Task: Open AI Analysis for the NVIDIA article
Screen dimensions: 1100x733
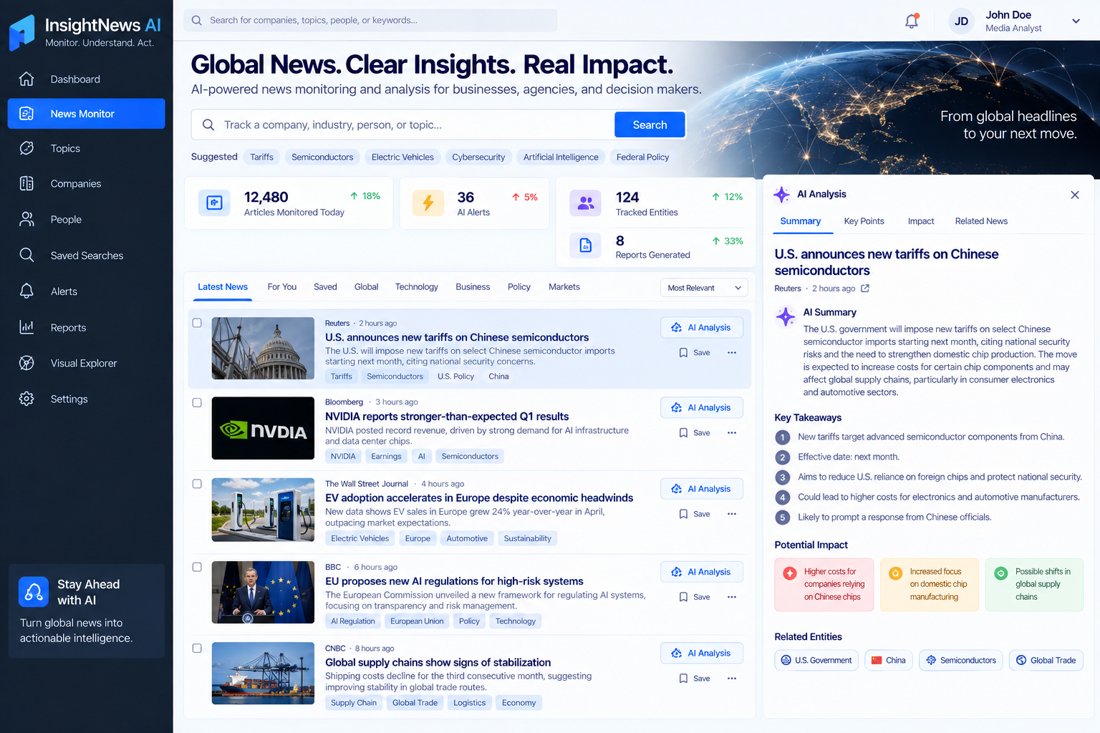Action: [x=702, y=408]
